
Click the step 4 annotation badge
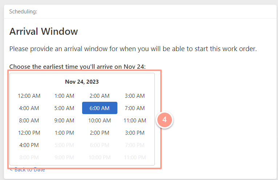(165, 120)
